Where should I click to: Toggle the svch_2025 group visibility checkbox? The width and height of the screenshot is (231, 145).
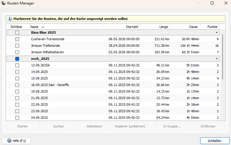[x=17, y=59]
